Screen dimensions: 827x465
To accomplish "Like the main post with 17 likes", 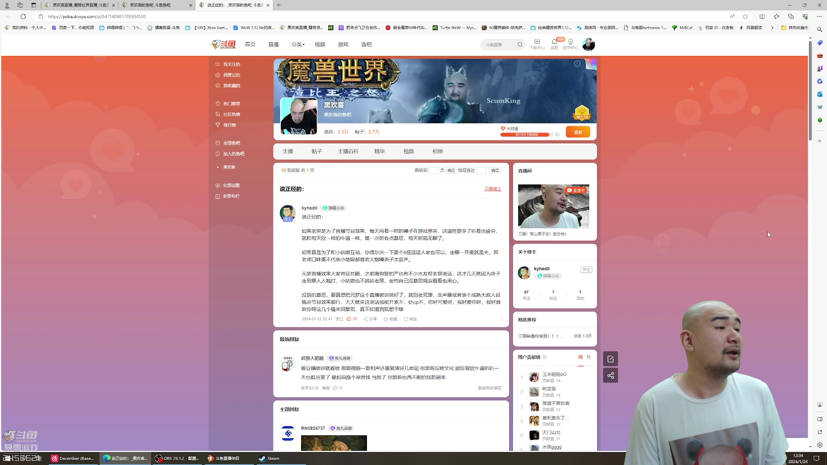I will (x=351, y=319).
